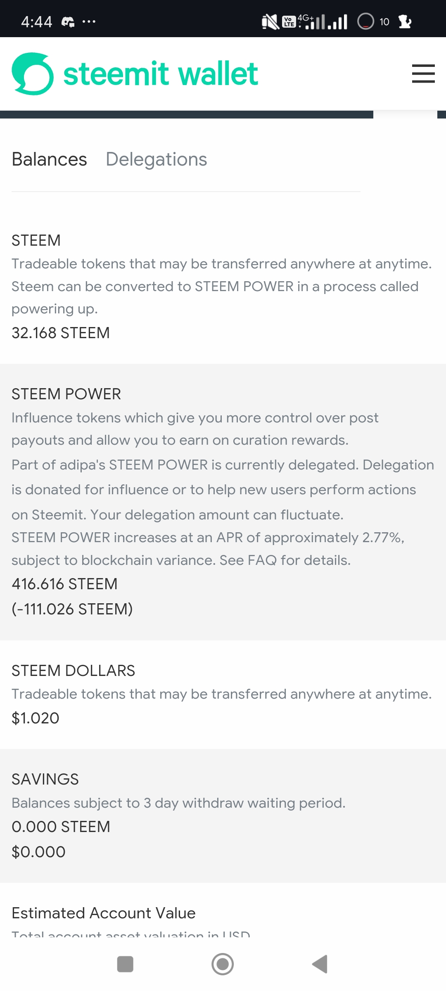The height and width of the screenshot is (991, 446).
Task: Tap the muted vibration status icon
Action: pos(270,21)
